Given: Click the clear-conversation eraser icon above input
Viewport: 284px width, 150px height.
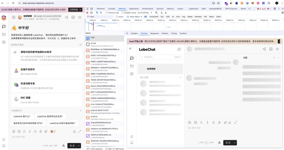Looking at the screenshot, I should point(74,131).
